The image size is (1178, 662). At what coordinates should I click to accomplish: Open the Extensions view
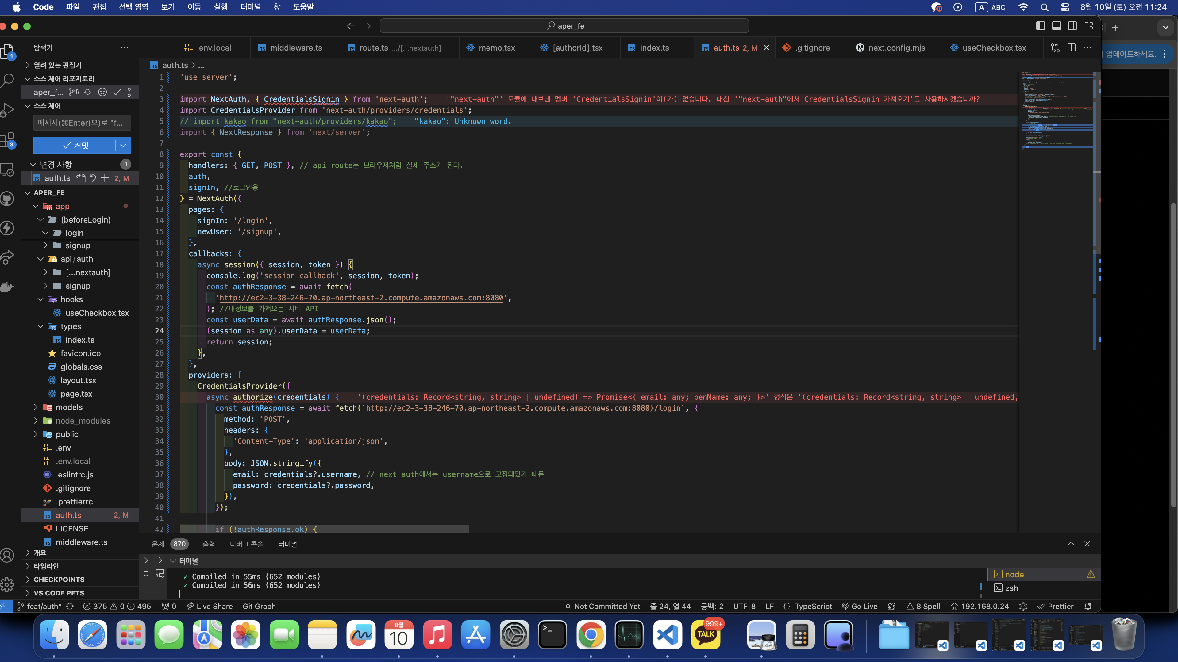[8, 140]
